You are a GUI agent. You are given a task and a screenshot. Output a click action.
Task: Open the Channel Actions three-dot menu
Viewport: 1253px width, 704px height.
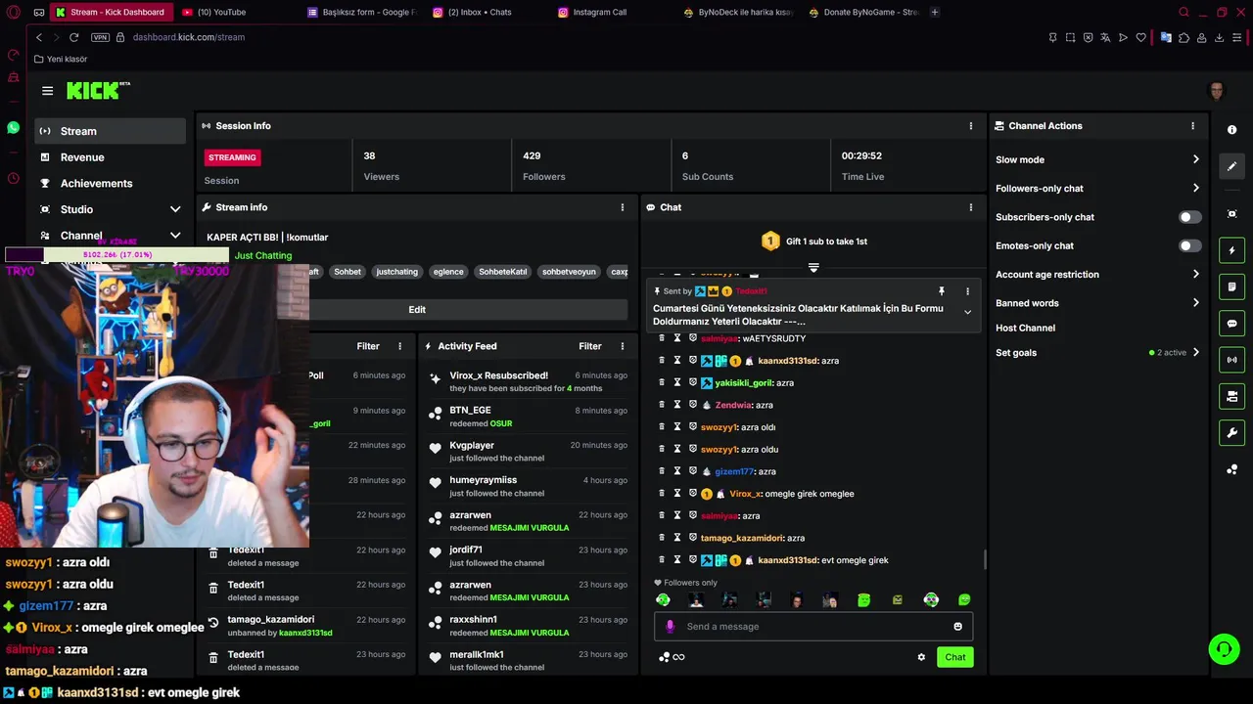pos(1192,126)
